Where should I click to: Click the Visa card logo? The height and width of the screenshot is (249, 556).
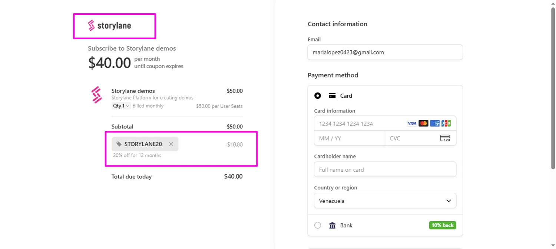(412, 124)
